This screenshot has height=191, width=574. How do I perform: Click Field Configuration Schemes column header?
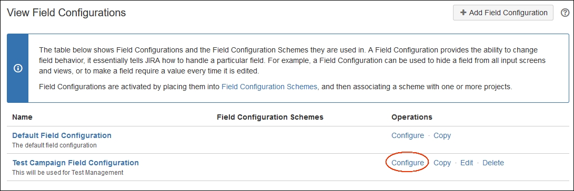point(270,117)
